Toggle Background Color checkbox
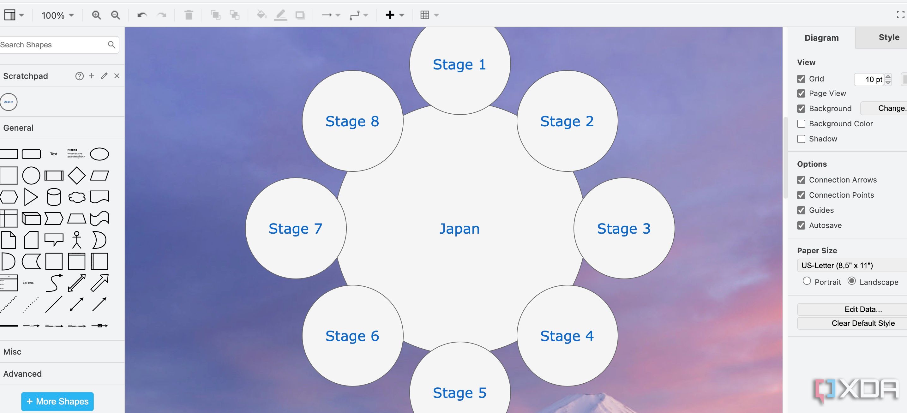Screen dimensions: 907x413 (x=801, y=123)
